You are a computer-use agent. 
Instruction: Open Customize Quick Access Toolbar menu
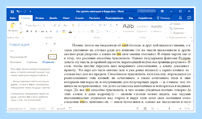[x=30, y=11]
